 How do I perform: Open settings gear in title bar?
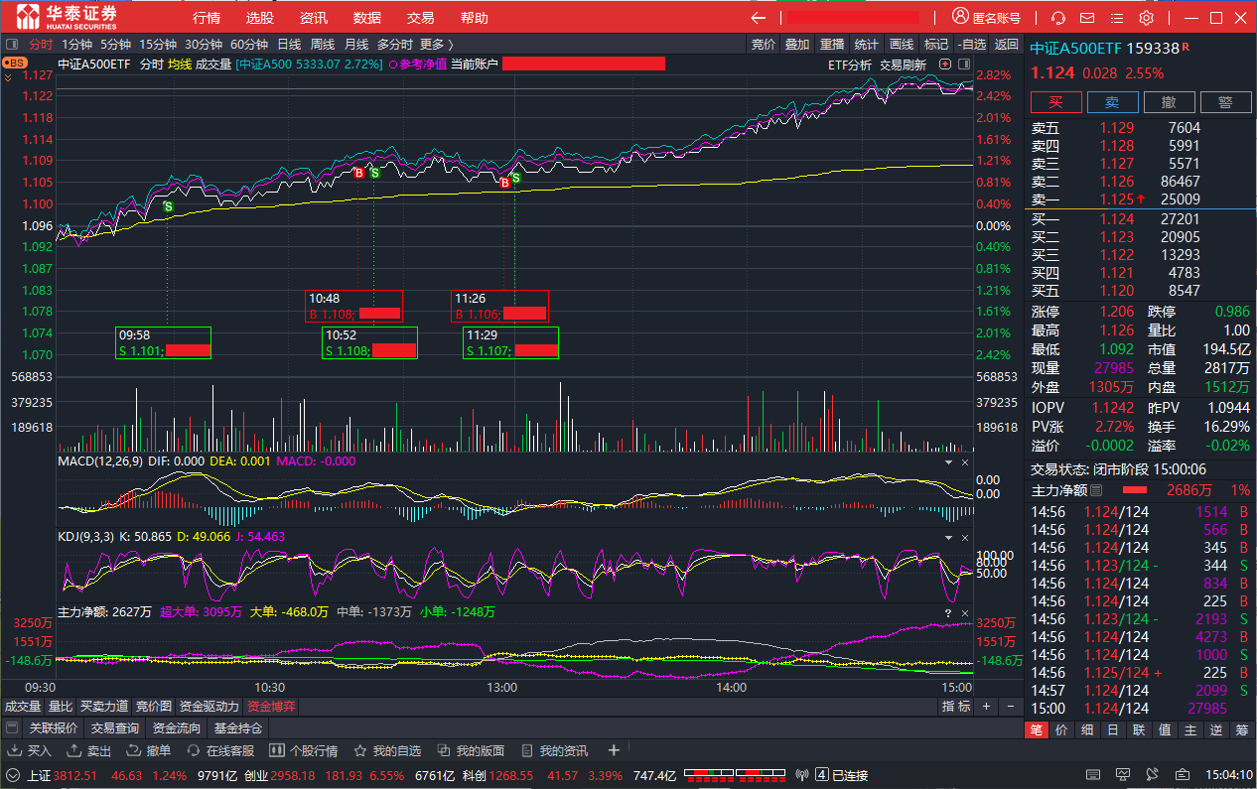[1146, 18]
